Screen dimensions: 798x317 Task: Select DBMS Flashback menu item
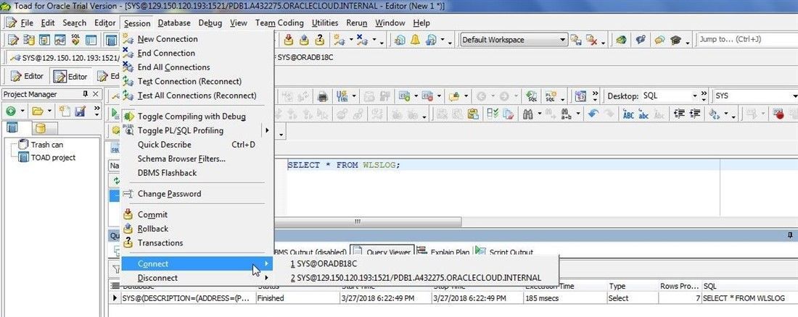(x=197, y=173)
